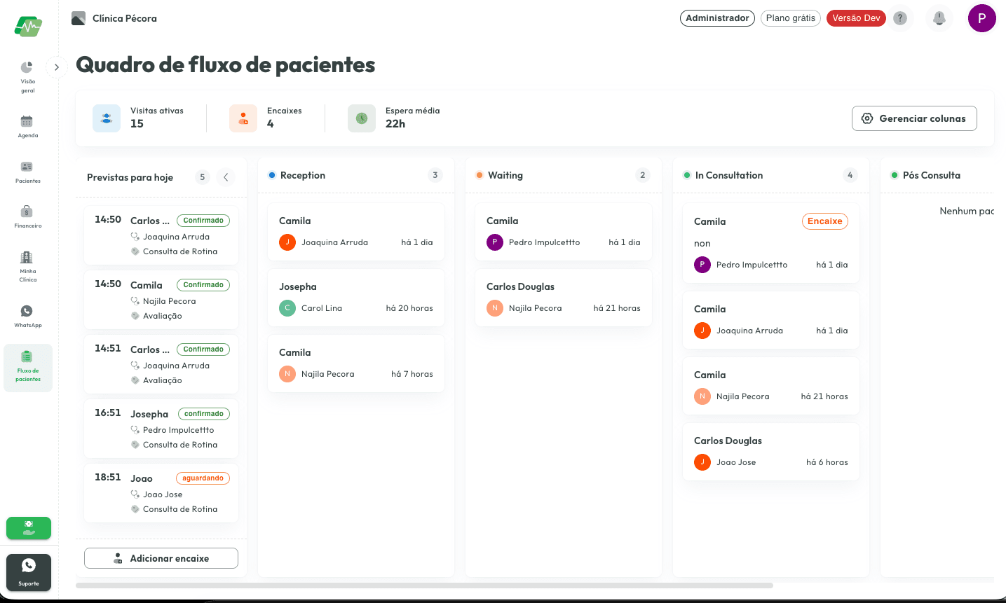Click Joaquina Arruda's J avatar in Reception
Screen dimensions: 1006x603
coord(287,242)
